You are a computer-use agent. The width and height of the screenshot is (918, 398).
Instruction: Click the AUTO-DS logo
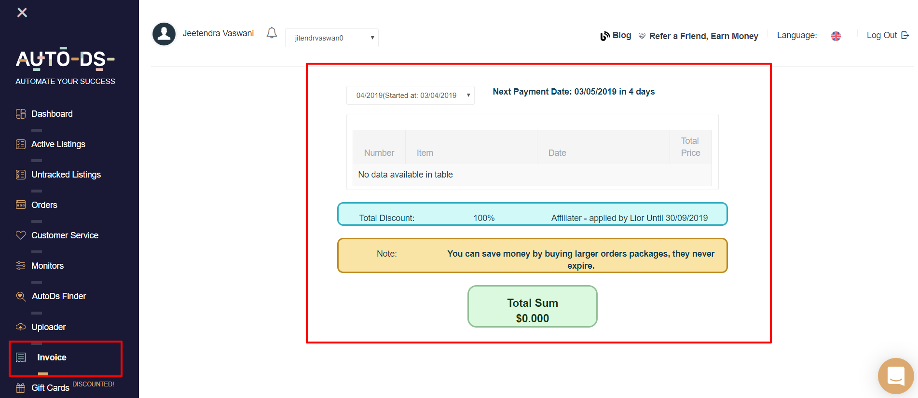66,60
